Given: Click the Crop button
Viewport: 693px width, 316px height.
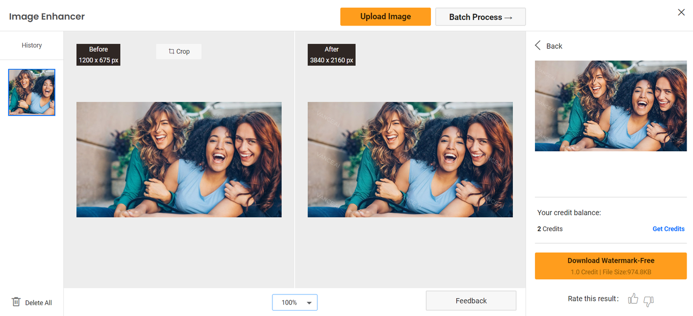Looking at the screenshot, I should click(179, 51).
